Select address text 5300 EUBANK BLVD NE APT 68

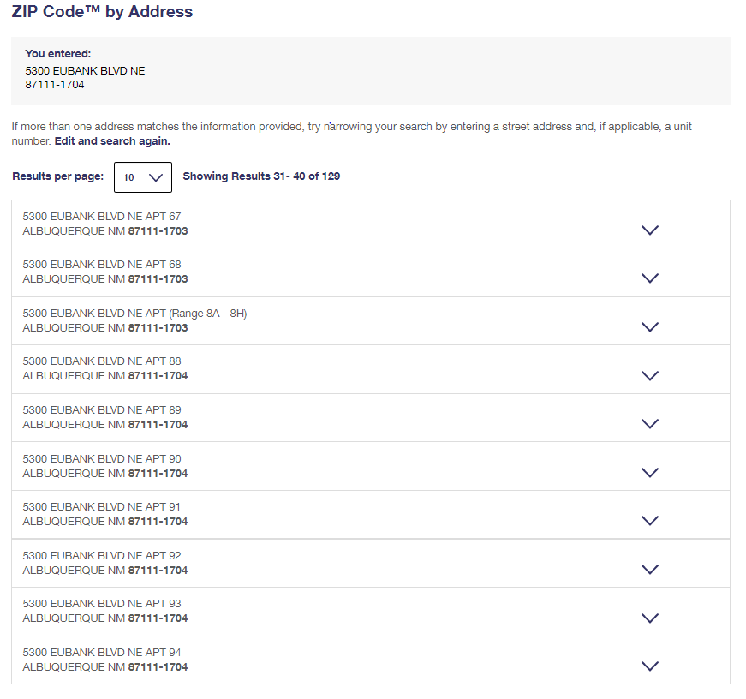[102, 265]
